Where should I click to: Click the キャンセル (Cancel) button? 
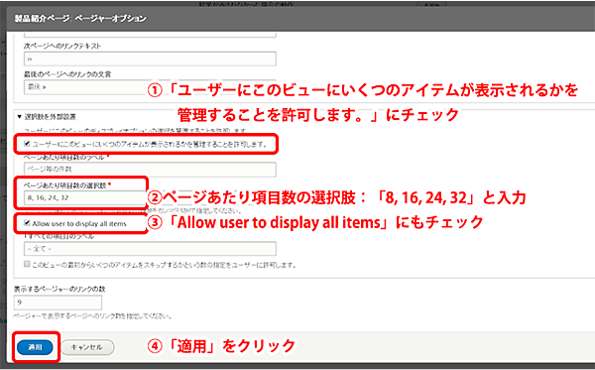tap(87, 347)
